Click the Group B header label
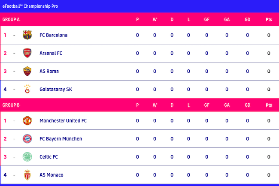The height and width of the screenshot is (186, 279). point(11,105)
